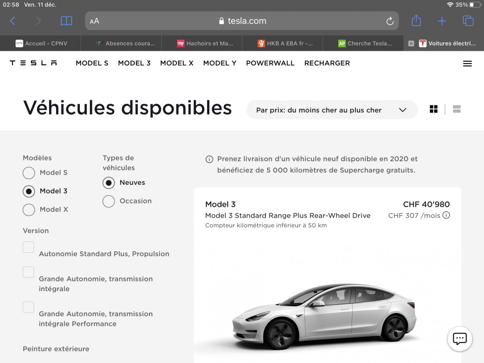
Task: Switch to the Accueil - CPNV tab
Action: pyautogui.click(x=40, y=43)
